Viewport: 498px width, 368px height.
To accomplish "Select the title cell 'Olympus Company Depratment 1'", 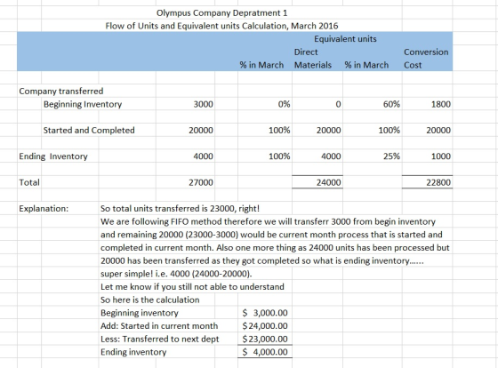I will (221, 13).
